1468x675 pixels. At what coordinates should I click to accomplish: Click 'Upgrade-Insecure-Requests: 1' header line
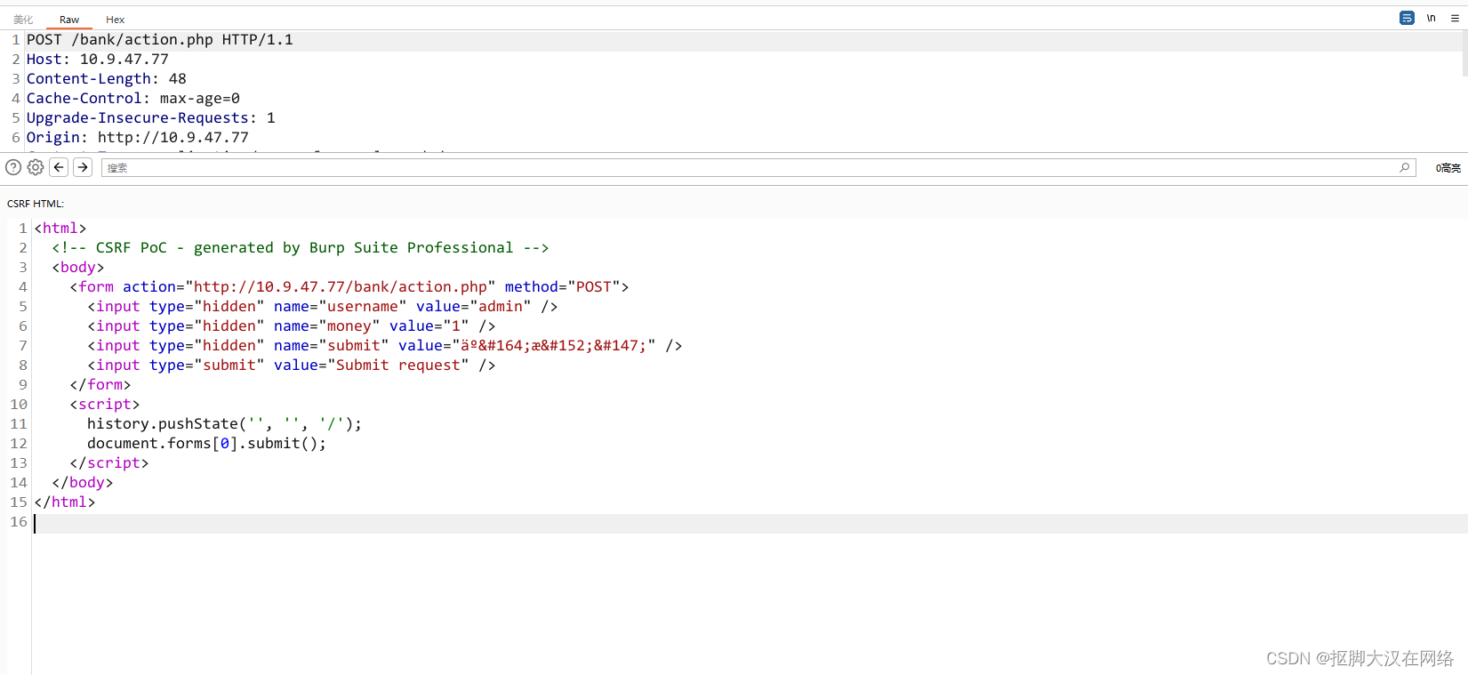(x=151, y=118)
